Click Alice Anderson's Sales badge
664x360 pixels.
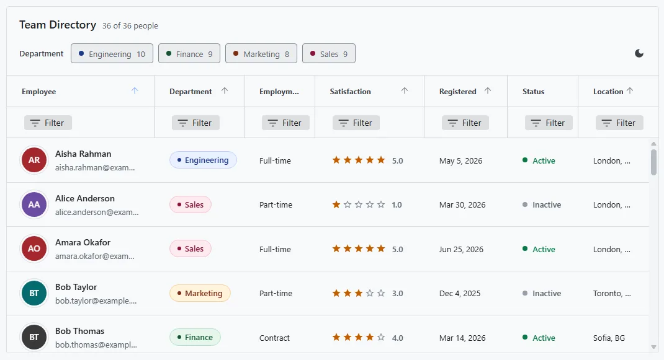tap(191, 204)
